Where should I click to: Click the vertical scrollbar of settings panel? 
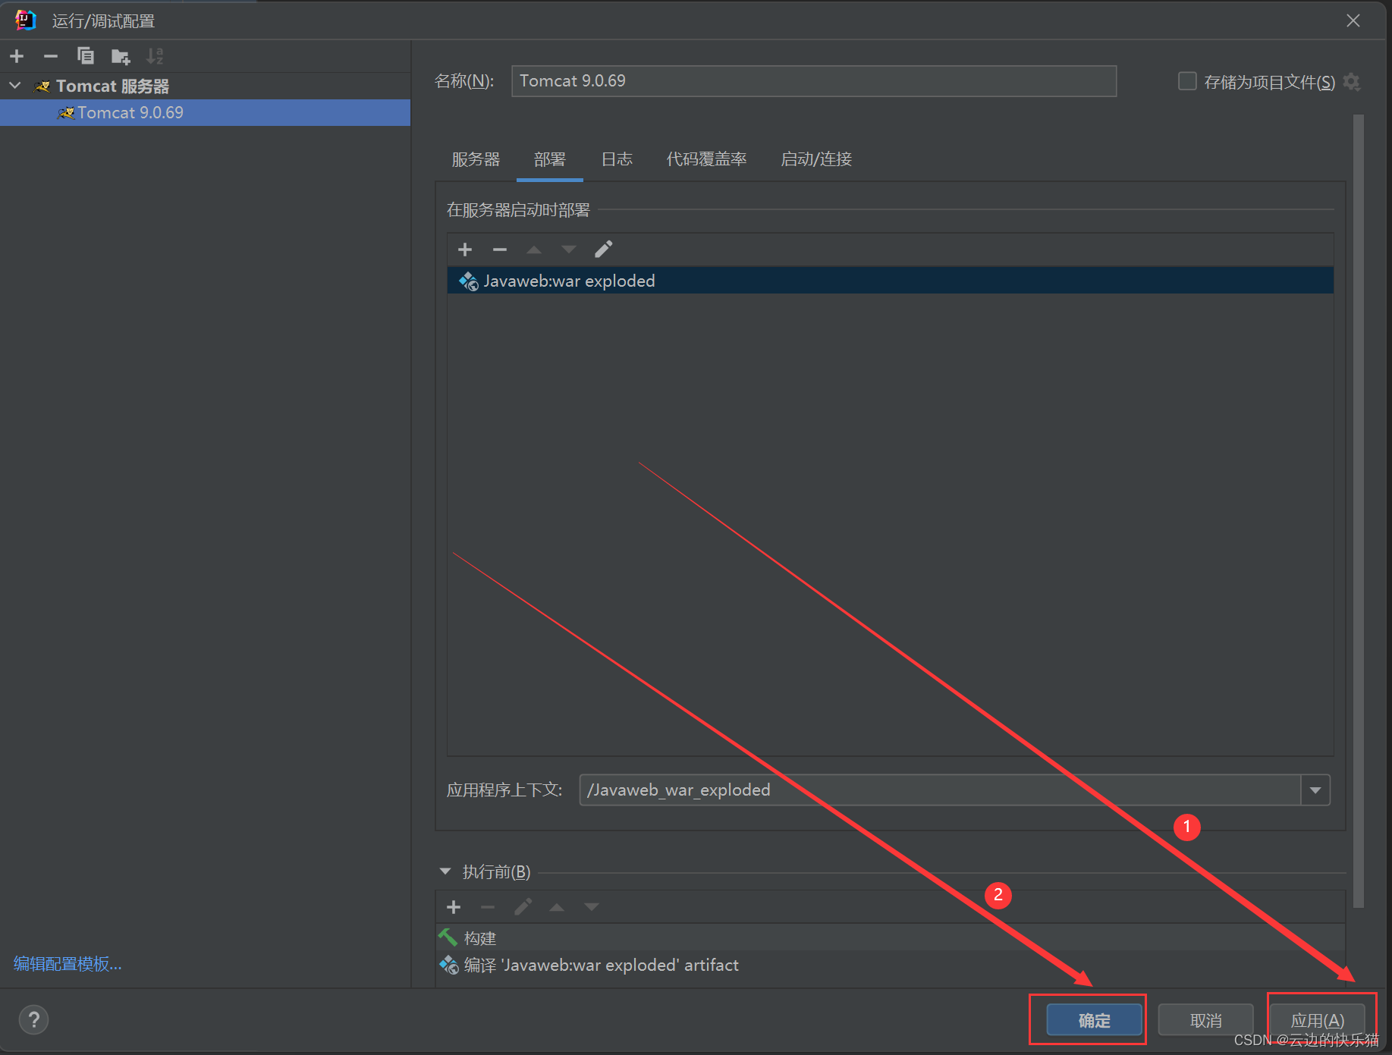pos(1358,510)
